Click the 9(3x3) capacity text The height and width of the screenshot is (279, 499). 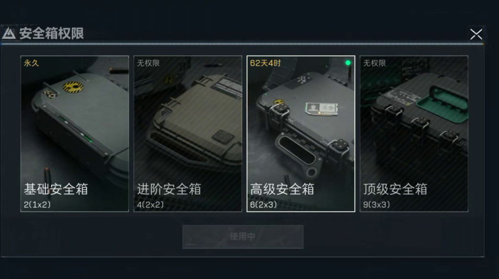click(377, 205)
